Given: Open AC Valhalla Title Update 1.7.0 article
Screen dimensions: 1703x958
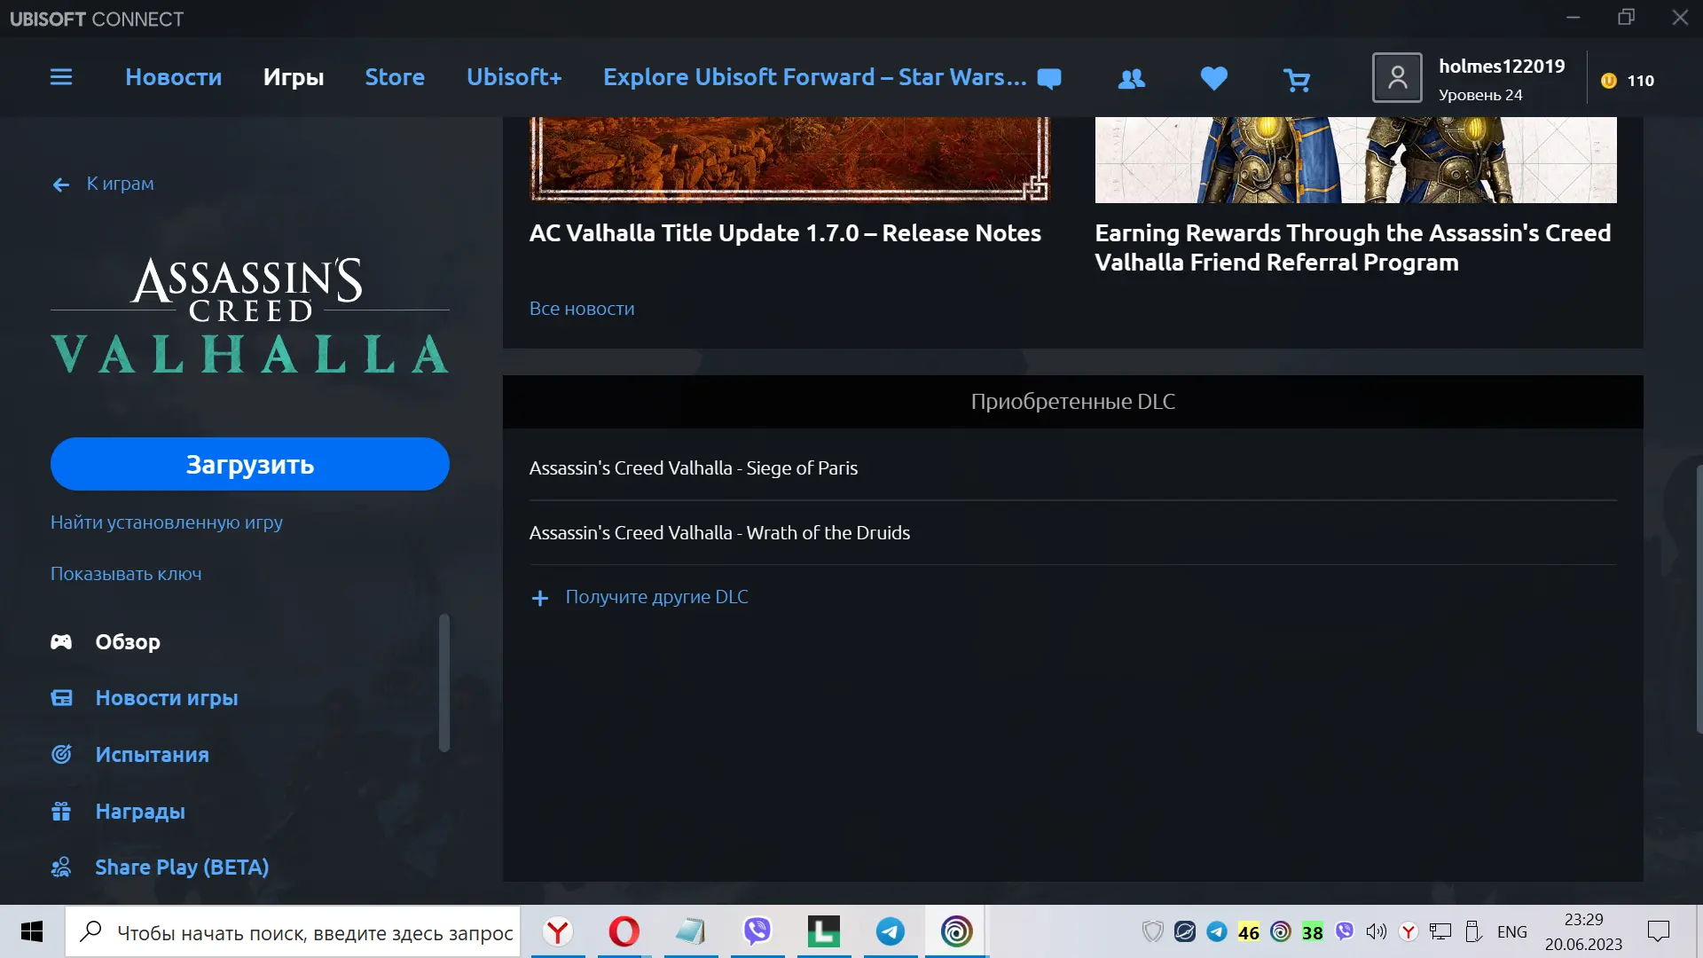Looking at the screenshot, I should [785, 233].
